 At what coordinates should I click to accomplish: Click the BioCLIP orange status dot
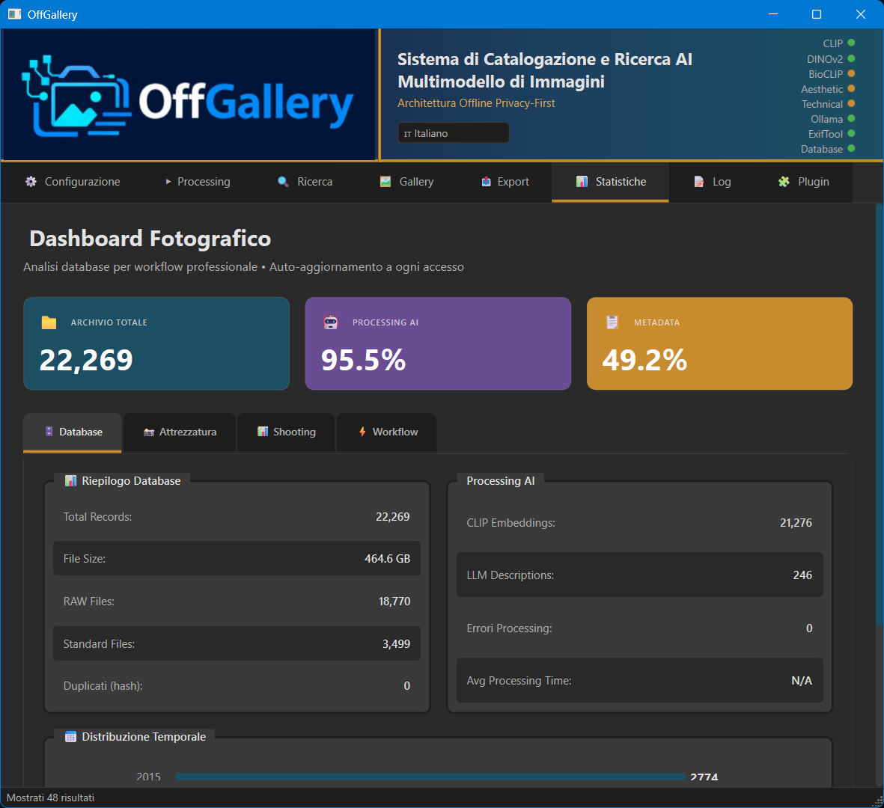(x=851, y=73)
